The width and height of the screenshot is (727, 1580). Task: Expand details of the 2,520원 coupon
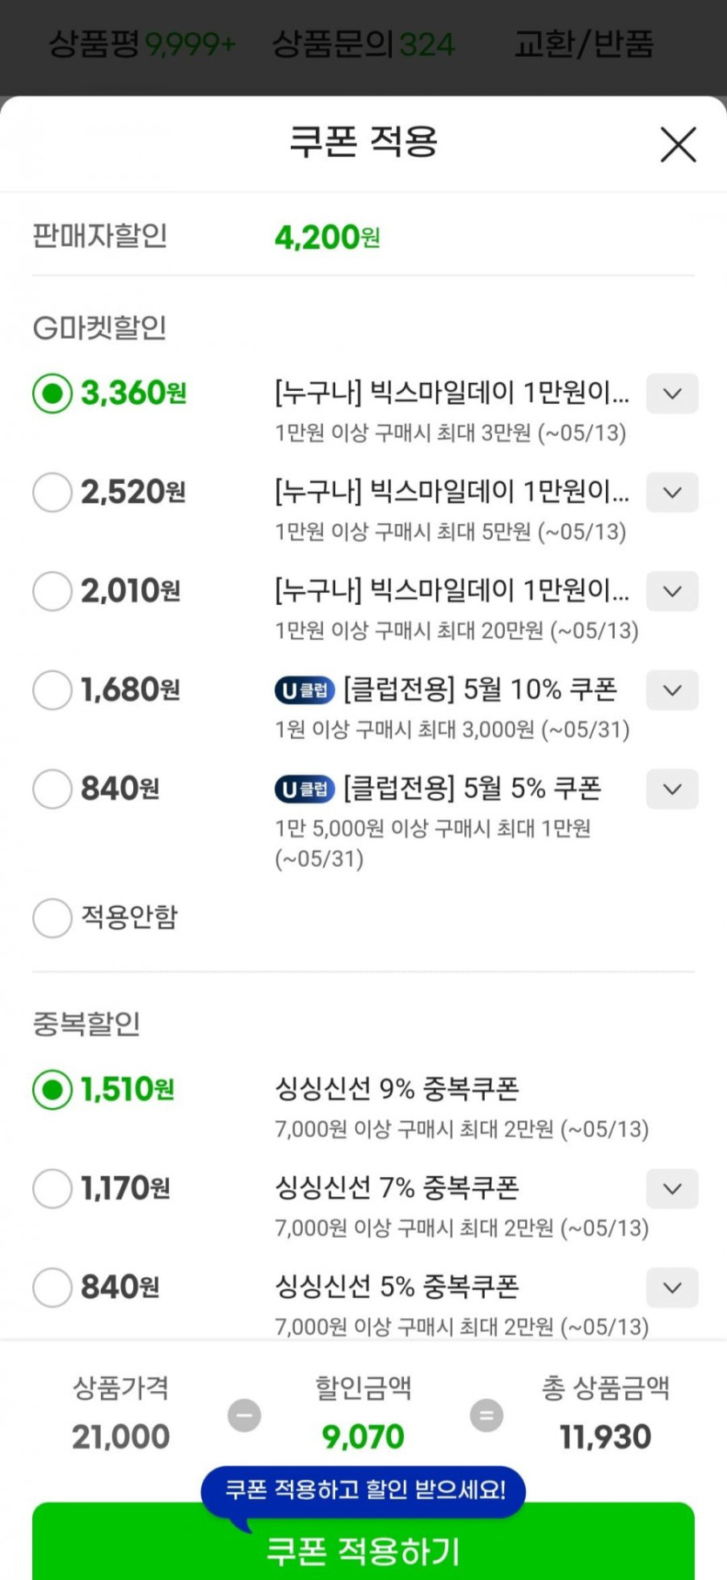(x=671, y=493)
